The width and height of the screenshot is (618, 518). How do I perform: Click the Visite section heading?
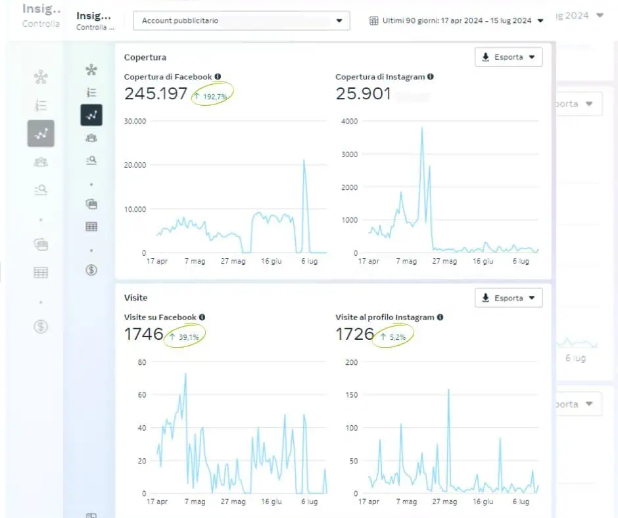point(135,298)
